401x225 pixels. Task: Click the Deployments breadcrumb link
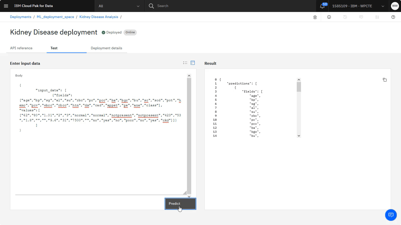pyautogui.click(x=21, y=17)
